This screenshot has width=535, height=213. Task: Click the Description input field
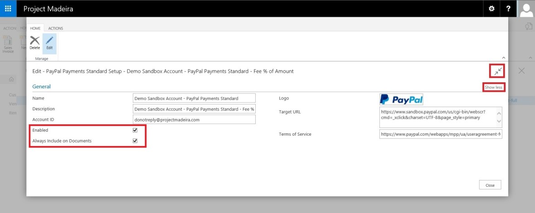click(x=194, y=109)
